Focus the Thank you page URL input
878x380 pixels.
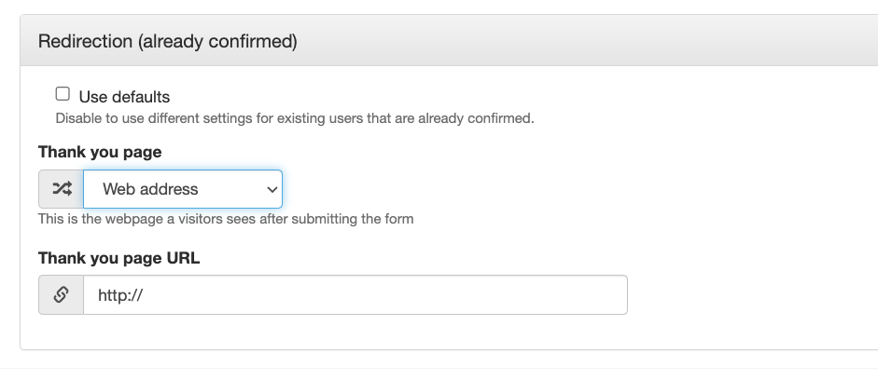click(x=355, y=294)
